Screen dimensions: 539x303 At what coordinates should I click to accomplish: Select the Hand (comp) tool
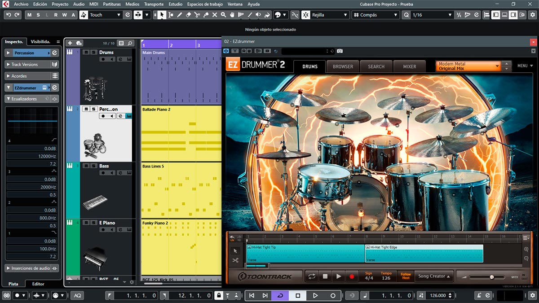(232, 15)
